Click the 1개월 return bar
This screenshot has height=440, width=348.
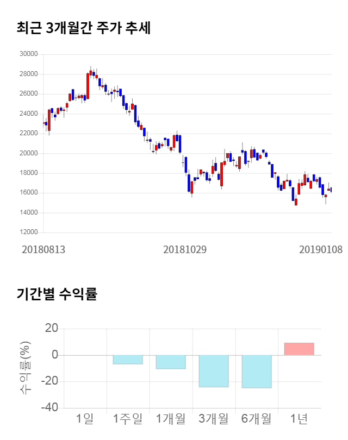[x=171, y=362]
